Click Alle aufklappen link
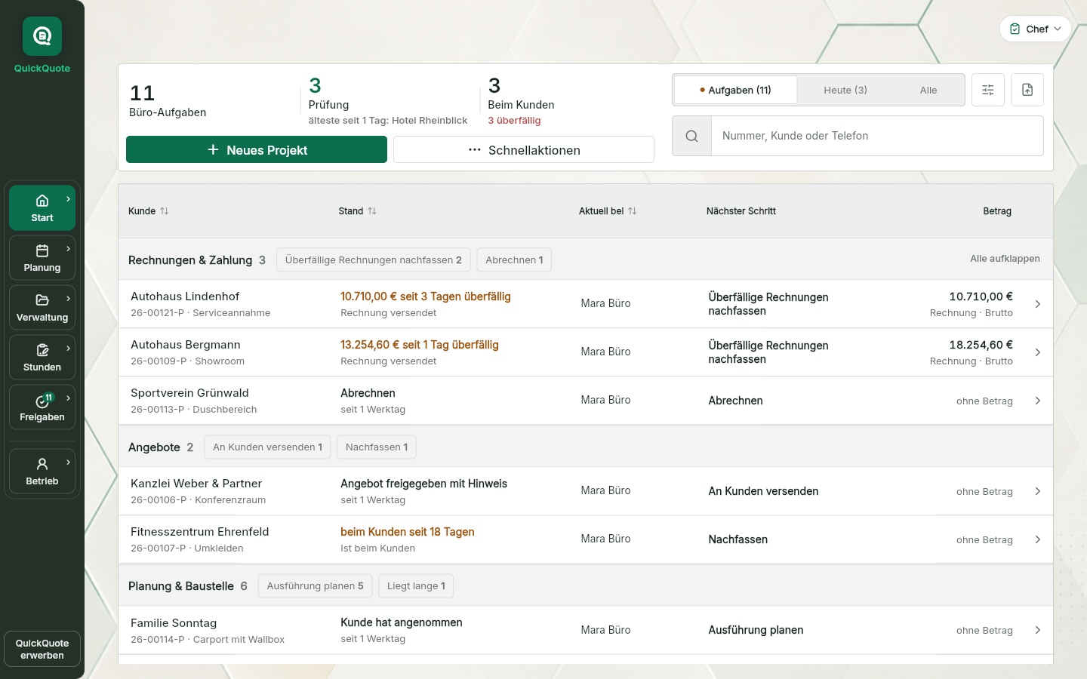 pos(1005,259)
